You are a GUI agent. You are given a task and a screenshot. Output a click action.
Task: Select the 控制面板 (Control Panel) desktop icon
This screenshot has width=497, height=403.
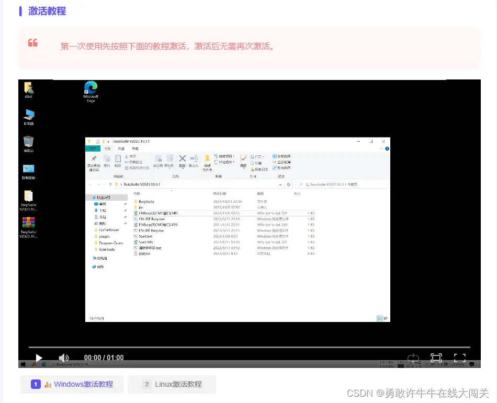(x=29, y=171)
